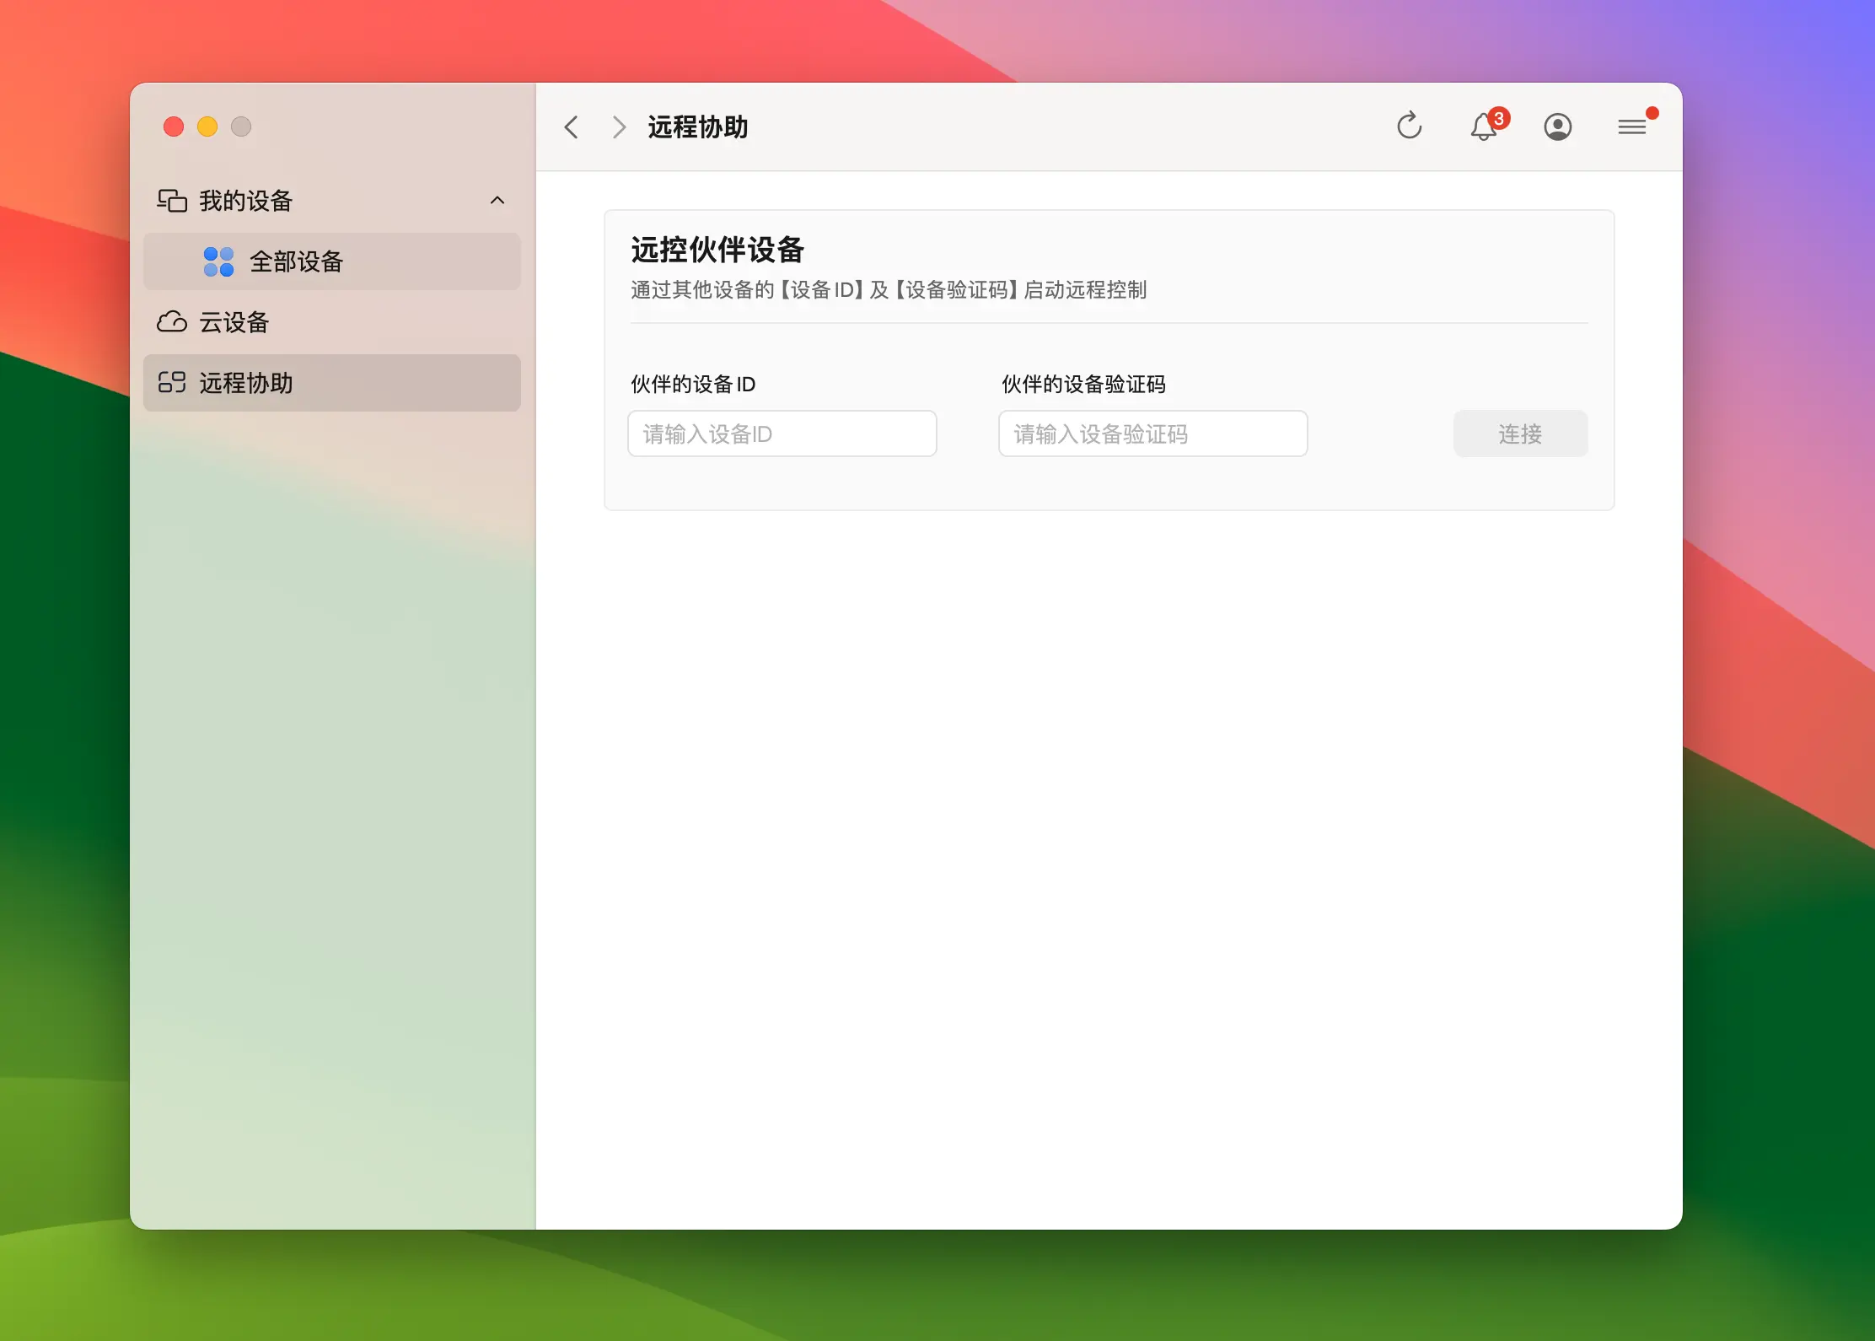Focus the 请输入设备验证码 input field
This screenshot has width=1875, height=1341.
pyautogui.click(x=1152, y=434)
